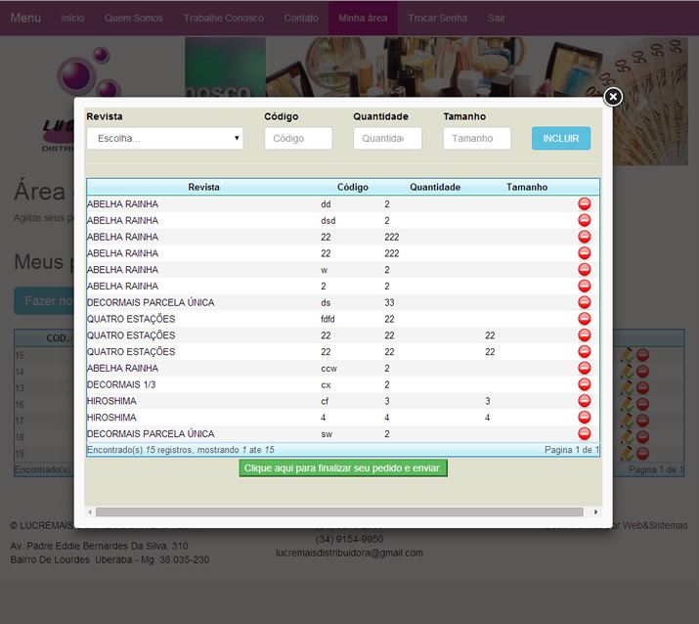Click edit pencil for order 15 in background page

pyautogui.click(x=627, y=355)
